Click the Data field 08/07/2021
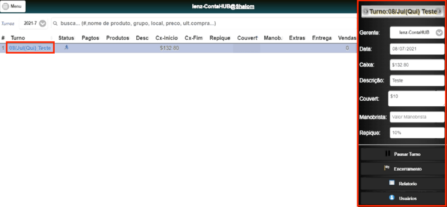 tap(417, 49)
